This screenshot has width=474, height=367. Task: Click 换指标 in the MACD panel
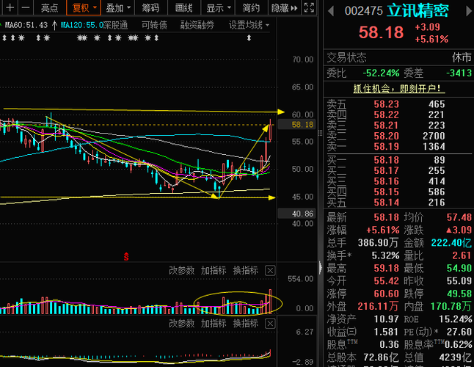coord(246,324)
